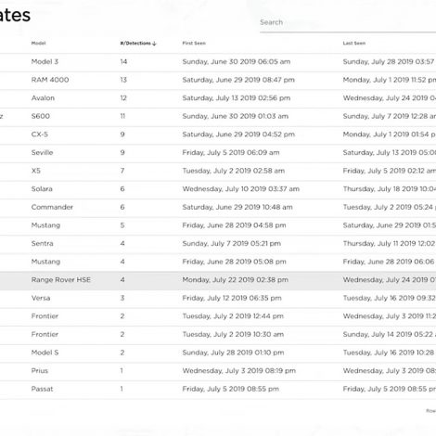Select the RAM 4000 row
This screenshot has height=436, width=436.
[x=218, y=80]
